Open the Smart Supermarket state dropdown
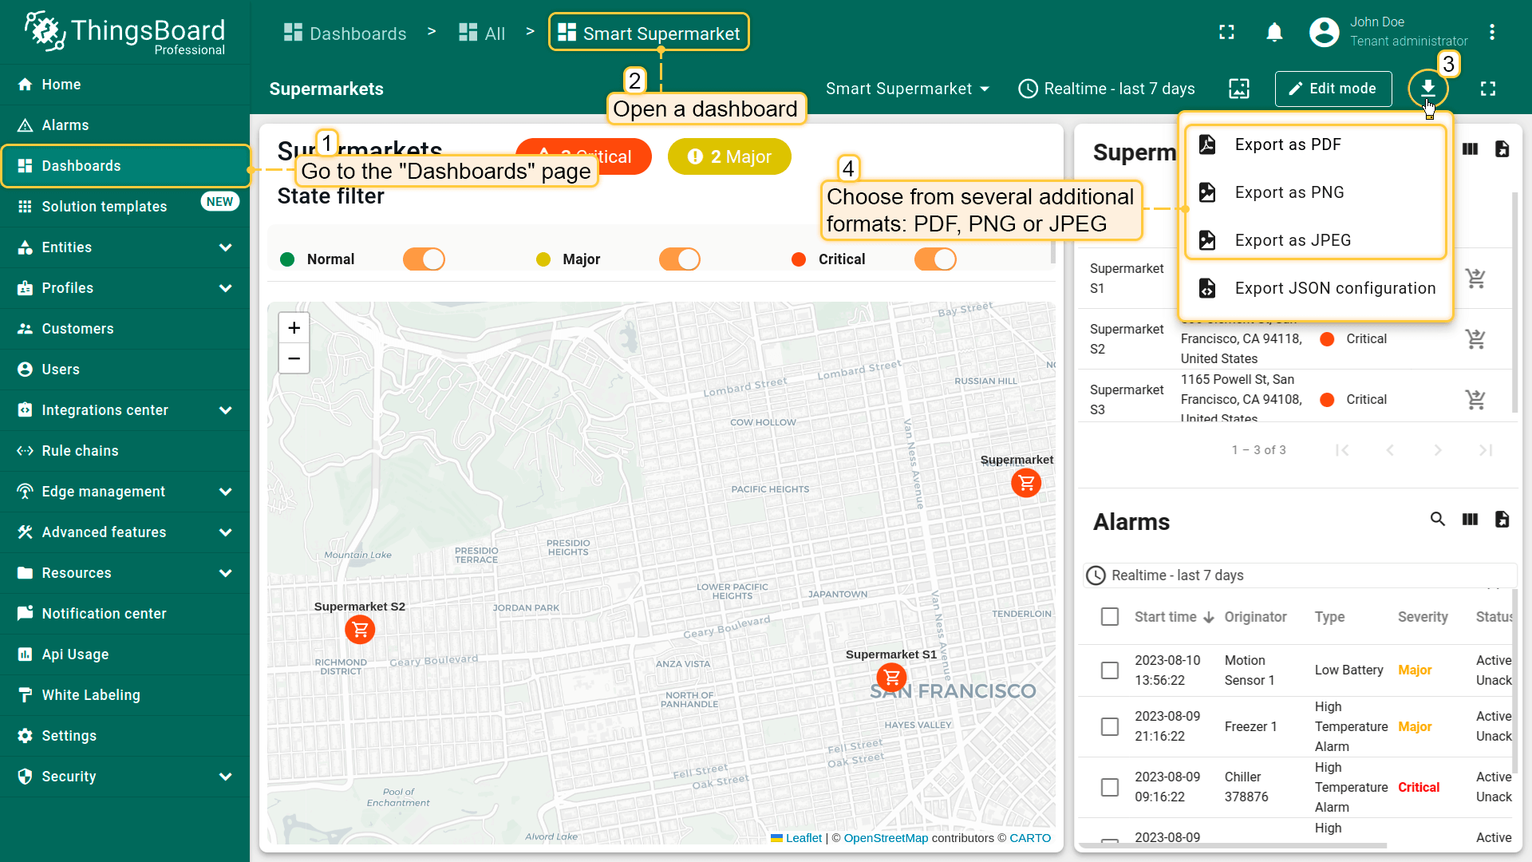 pos(907,89)
